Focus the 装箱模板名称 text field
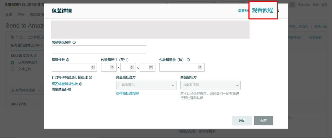 99,50
